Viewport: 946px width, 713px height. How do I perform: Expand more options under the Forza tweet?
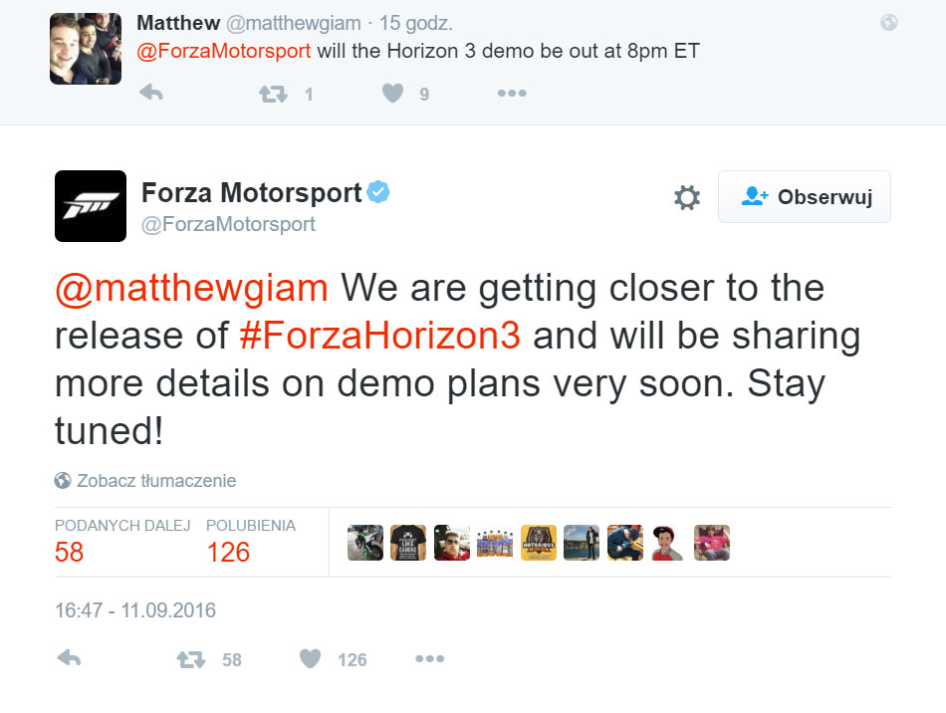(429, 658)
